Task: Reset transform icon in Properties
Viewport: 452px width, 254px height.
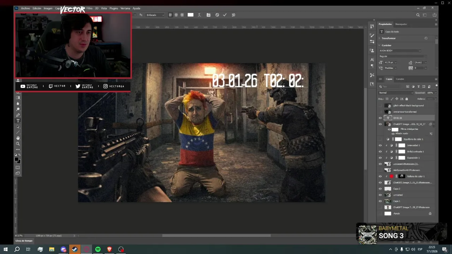Action: [426, 38]
